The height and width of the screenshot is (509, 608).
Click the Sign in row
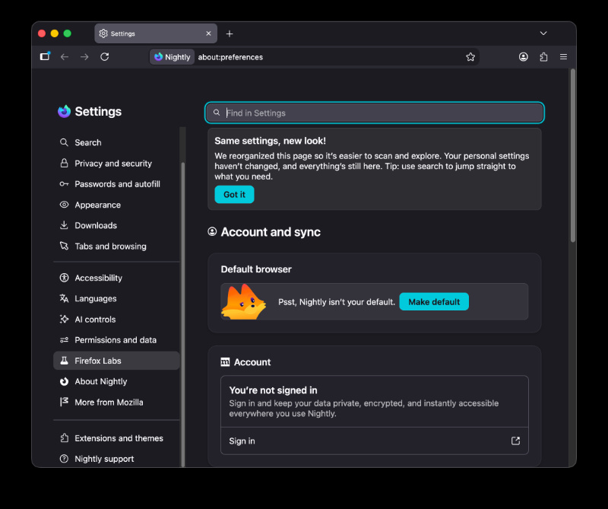(375, 441)
